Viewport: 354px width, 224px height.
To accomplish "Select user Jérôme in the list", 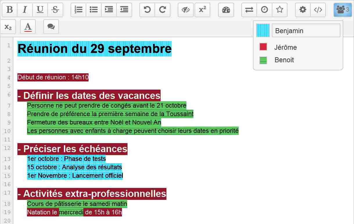I will pyautogui.click(x=285, y=47).
